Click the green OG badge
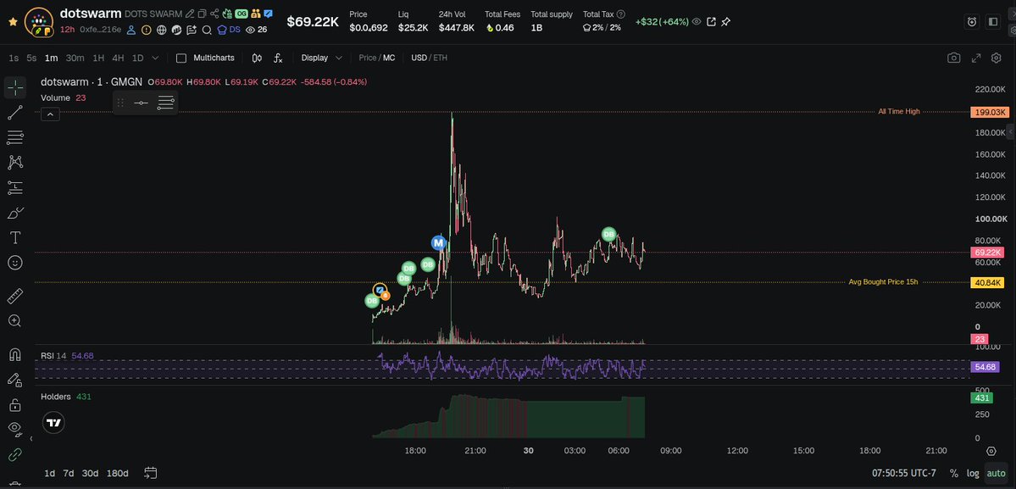 (x=241, y=13)
